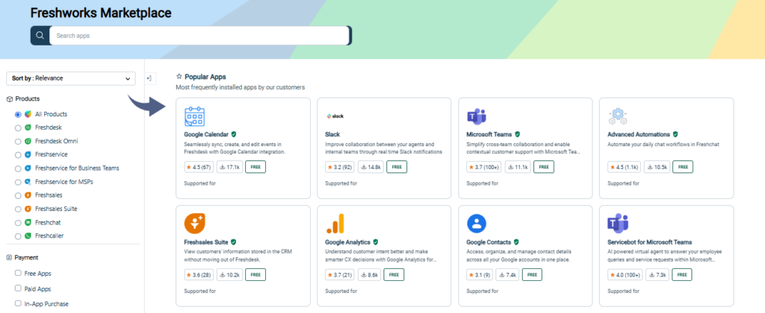Click Advanced Automations' 4.5 (1.1k) rating badge

(x=624, y=167)
